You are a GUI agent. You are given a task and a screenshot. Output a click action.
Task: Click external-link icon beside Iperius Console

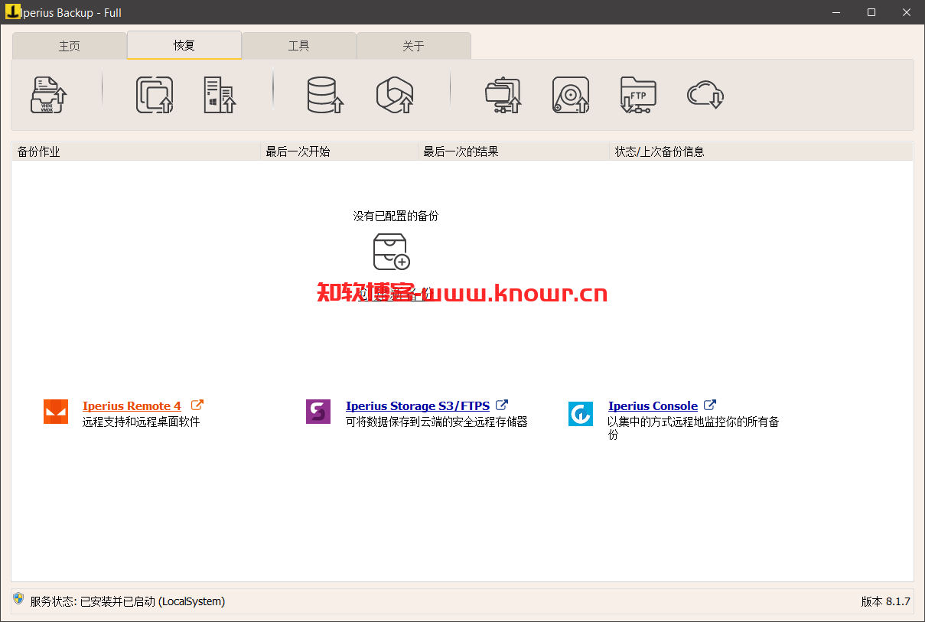click(710, 405)
